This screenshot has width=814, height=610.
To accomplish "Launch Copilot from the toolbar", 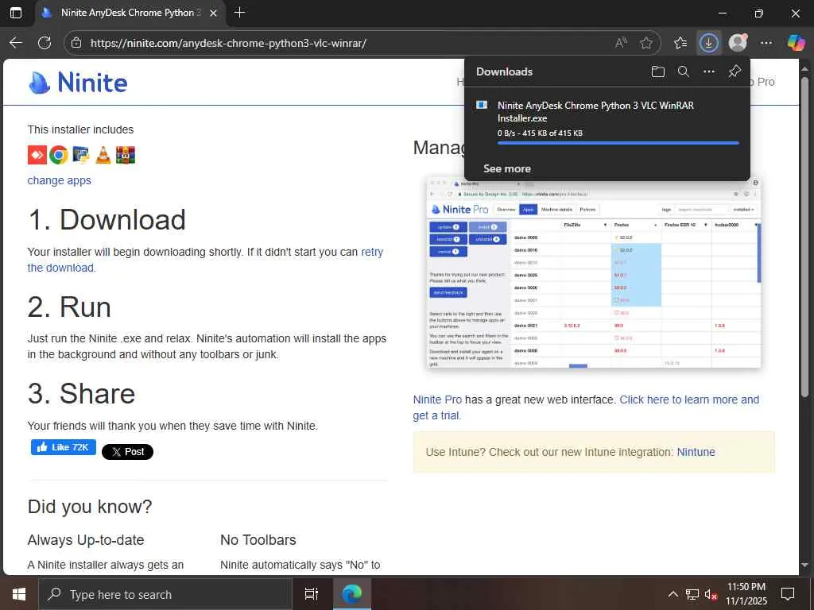I will click(796, 43).
